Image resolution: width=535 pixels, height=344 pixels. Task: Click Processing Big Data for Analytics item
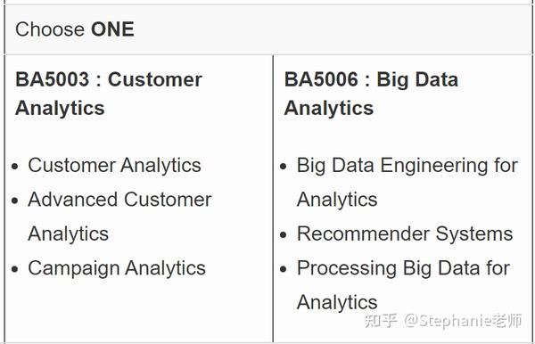[403, 285]
